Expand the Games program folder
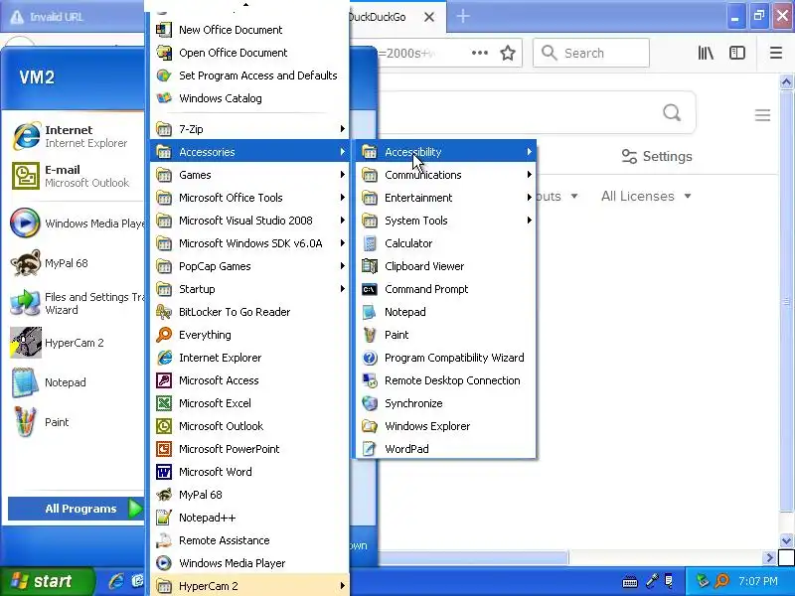Screen dimensions: 795x596 pyautogui.click(x=249, y=175)
